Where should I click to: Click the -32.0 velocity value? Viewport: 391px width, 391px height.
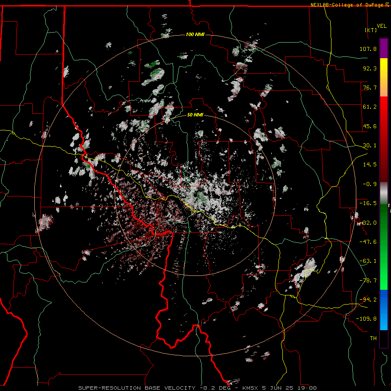pyautogui.click(x=368, y=223)
